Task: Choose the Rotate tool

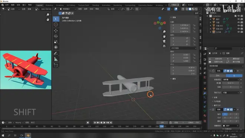Action: point(56,36)
